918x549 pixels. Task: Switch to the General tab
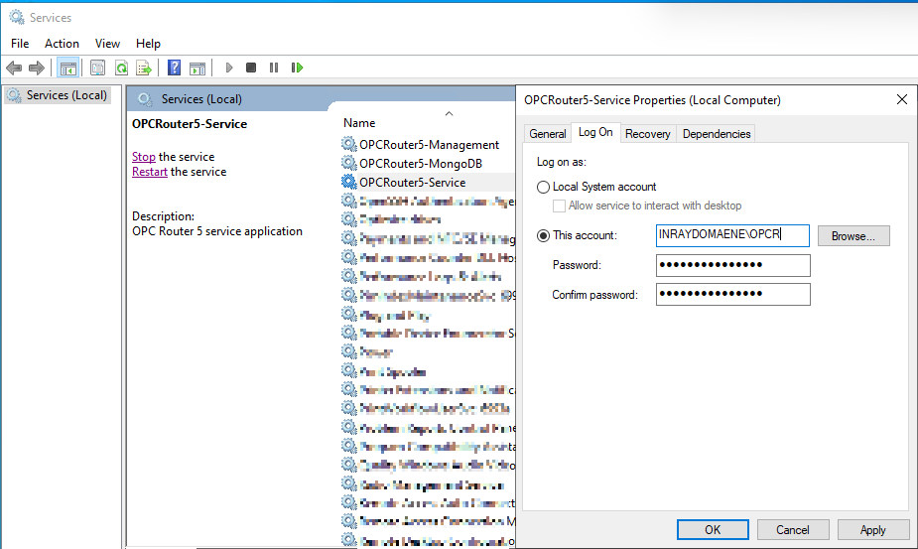(x=548, y=134)
